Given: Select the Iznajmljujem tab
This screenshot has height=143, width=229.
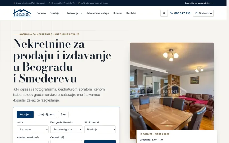Looking at the screenshot, I should 46,114.
